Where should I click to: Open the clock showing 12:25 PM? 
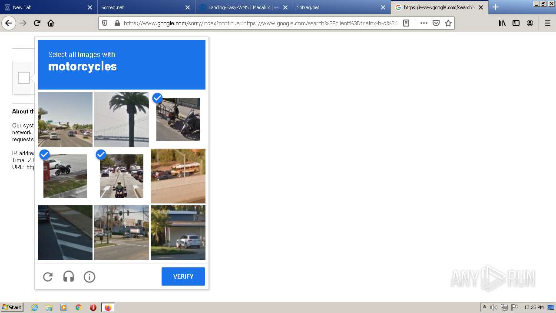[533, 307]
